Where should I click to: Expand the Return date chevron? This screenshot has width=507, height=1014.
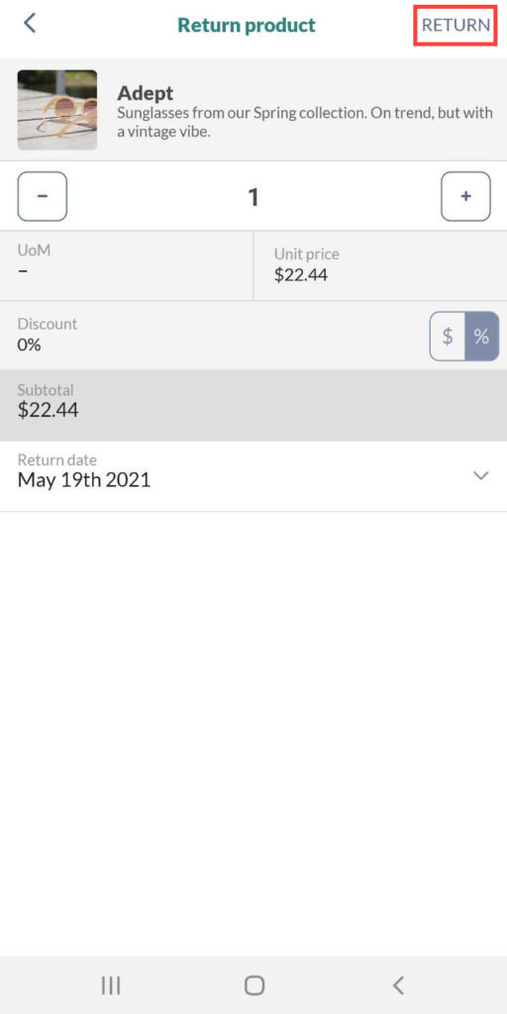[480, 475]
